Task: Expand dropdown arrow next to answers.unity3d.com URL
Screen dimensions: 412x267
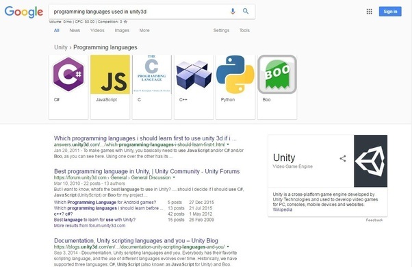Action: point(228,144)
